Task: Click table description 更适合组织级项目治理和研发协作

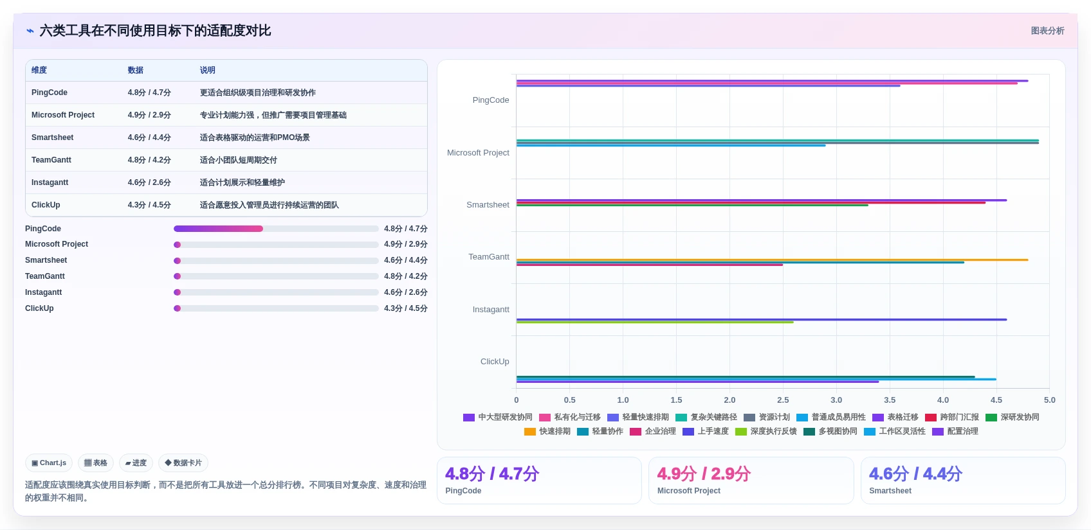Action: 257,93
